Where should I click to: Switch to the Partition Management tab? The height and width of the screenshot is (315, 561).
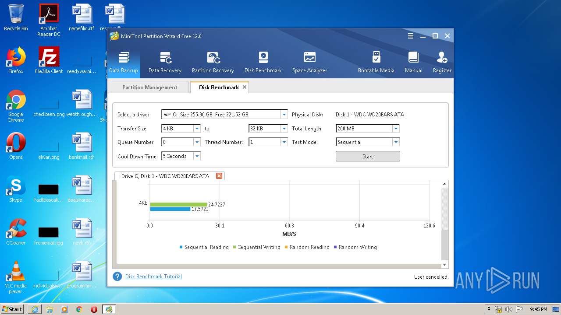tap(150, 87)
